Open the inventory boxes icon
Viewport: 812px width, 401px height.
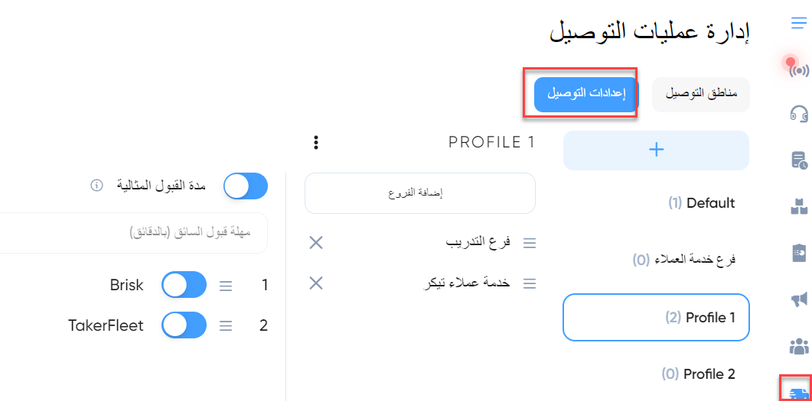point(799,206)
